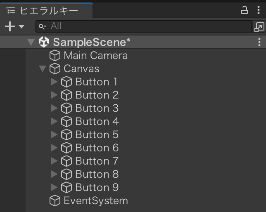Expand the Button 7 foldout arrow

[x=54, y=161]
